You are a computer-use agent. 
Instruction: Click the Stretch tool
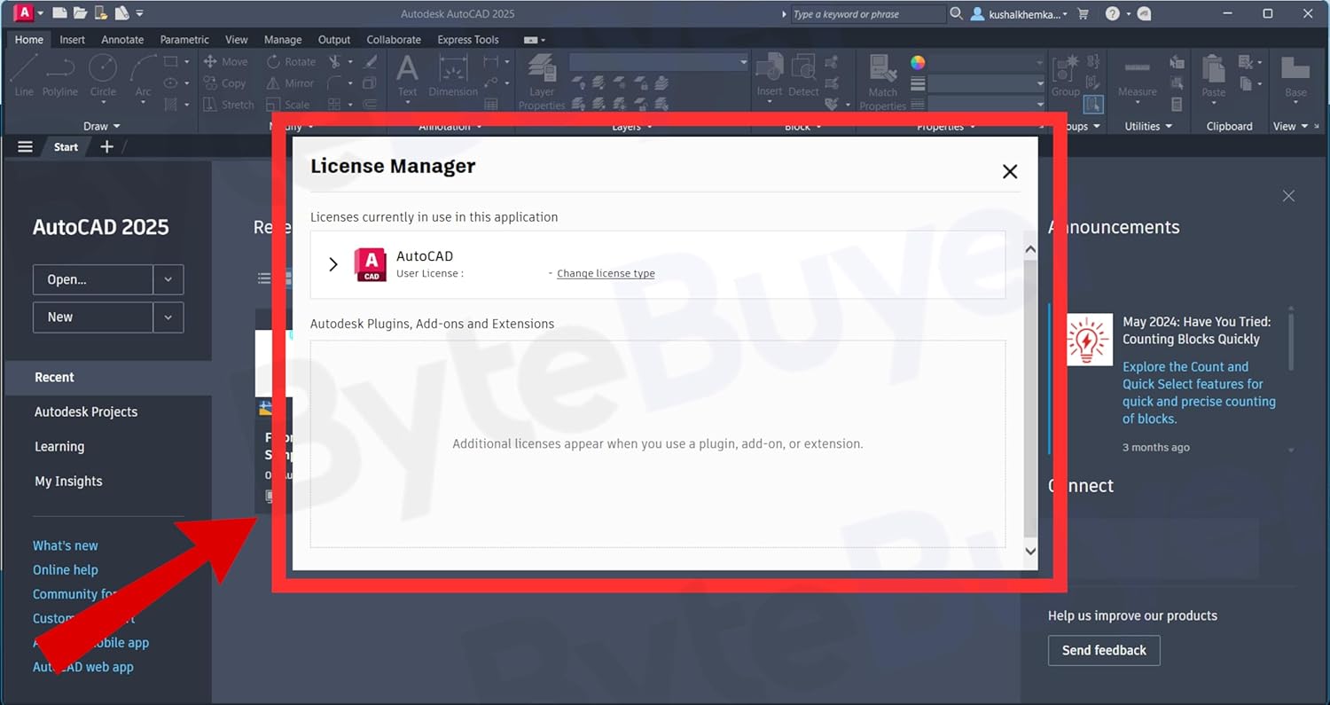(x=228, y=104)
